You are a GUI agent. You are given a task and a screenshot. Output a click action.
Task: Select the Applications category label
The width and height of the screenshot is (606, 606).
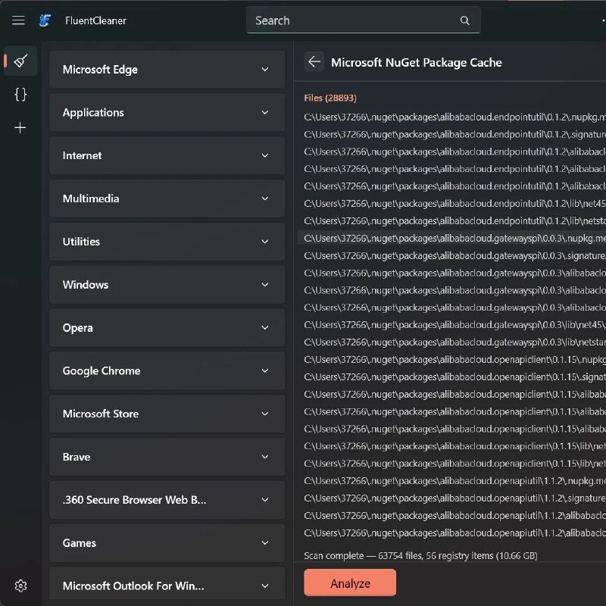coord(93,112)
